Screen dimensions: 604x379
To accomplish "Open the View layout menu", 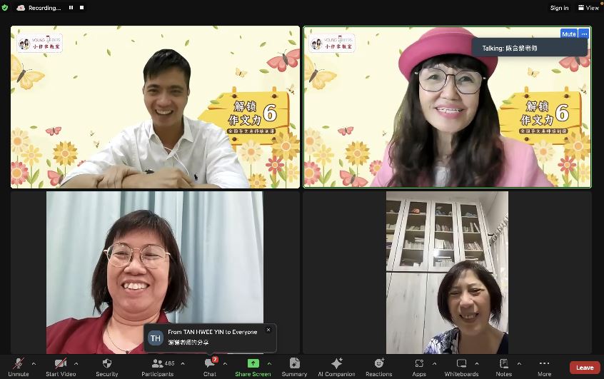I will click(589, 8).
